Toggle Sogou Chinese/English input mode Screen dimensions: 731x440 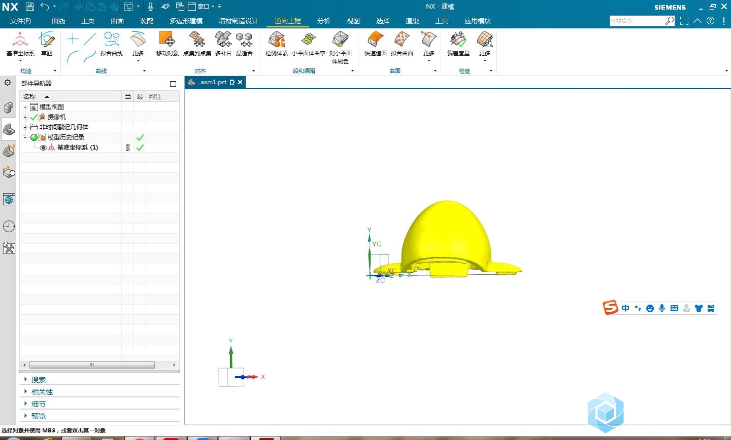625,308
